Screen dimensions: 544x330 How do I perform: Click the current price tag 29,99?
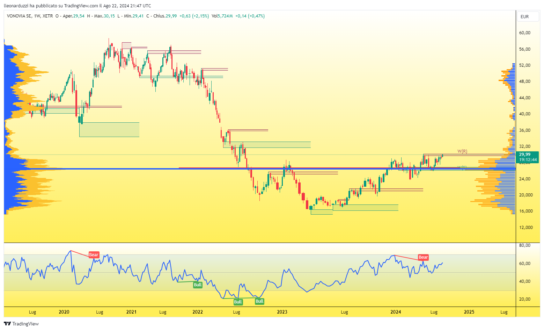[524, 154]
